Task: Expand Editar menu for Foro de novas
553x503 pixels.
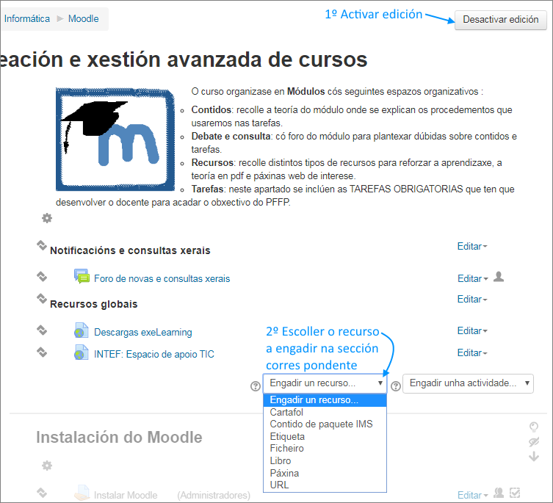Action: tap(473, 278)
